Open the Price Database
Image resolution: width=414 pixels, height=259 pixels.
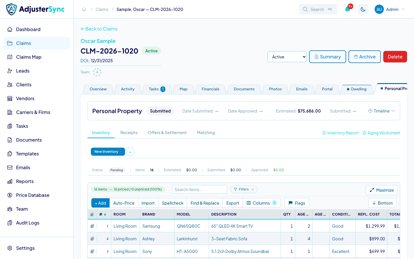coord(37,195)
